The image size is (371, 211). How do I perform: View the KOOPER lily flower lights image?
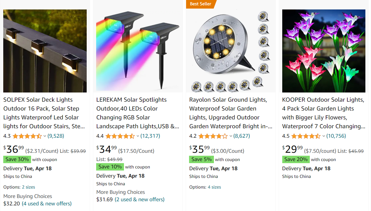click(324, 51)
